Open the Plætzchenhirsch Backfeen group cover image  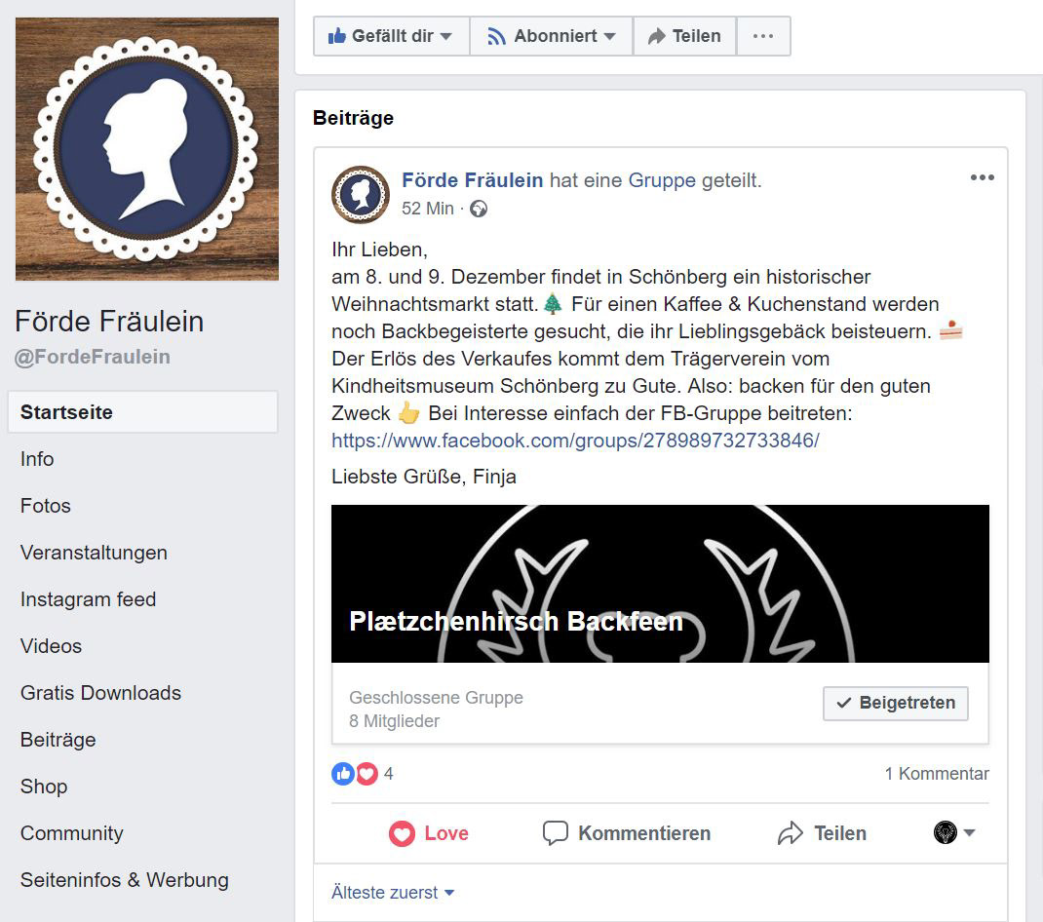660,584
